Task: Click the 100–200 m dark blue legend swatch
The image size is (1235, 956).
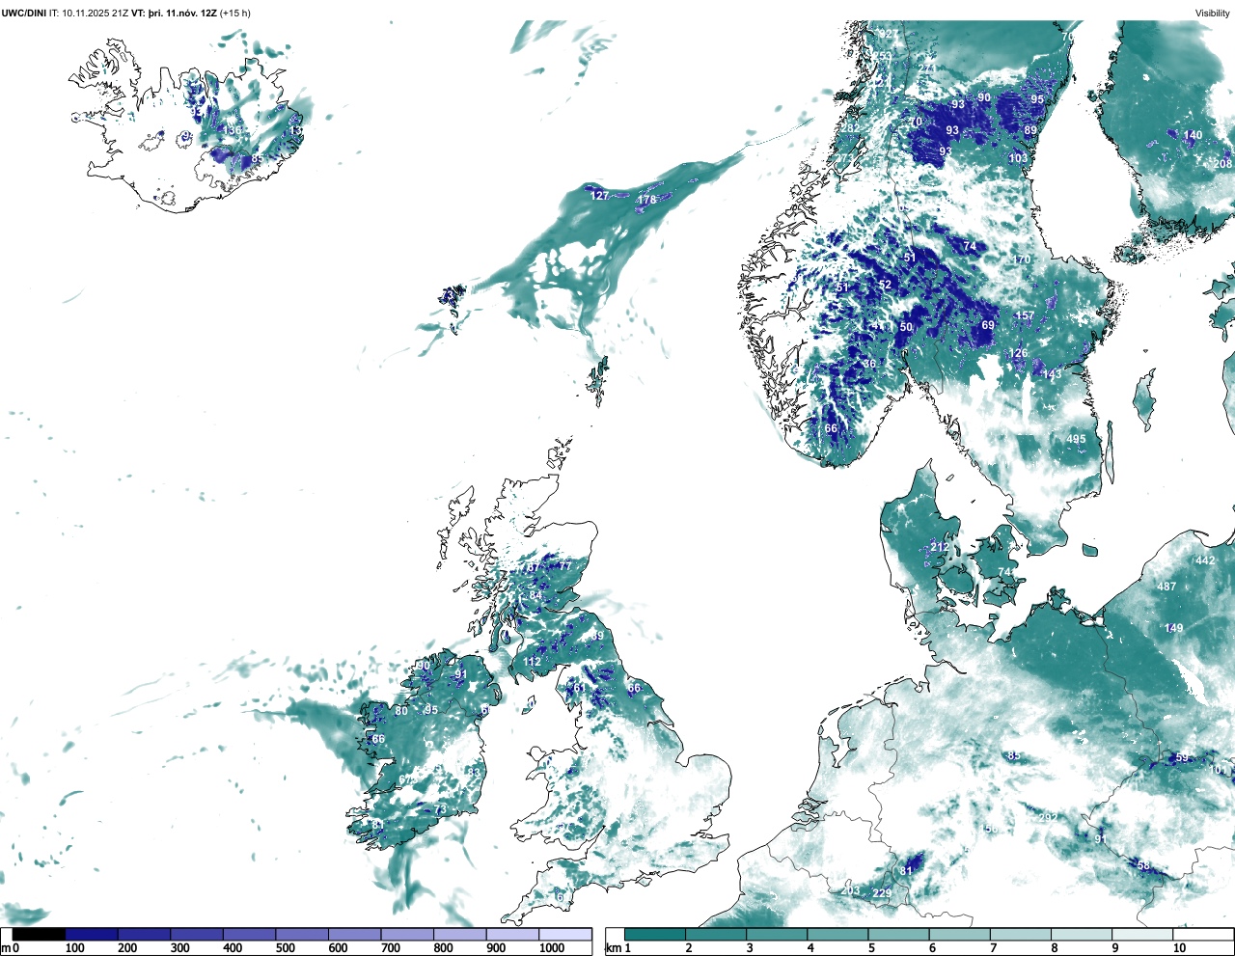Action: (x=92, y=934)
